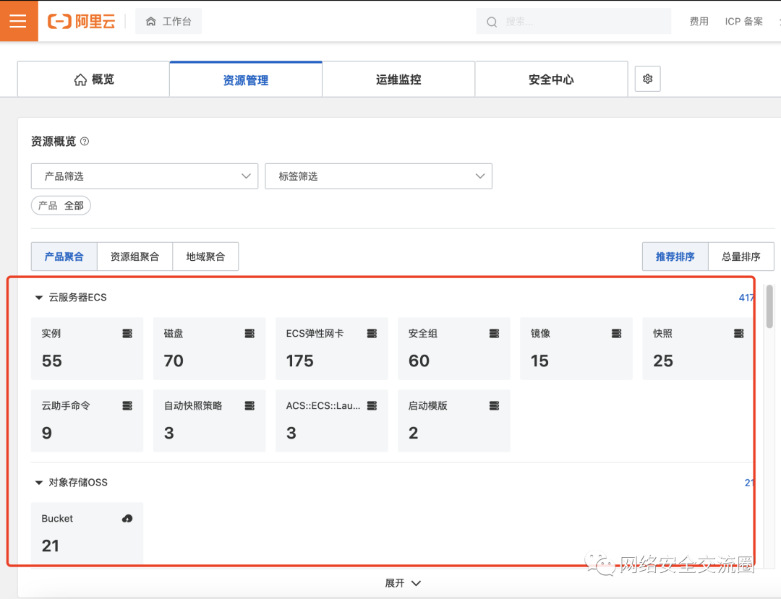Collapse the 对象存储OSS section

tap(39, 483)
